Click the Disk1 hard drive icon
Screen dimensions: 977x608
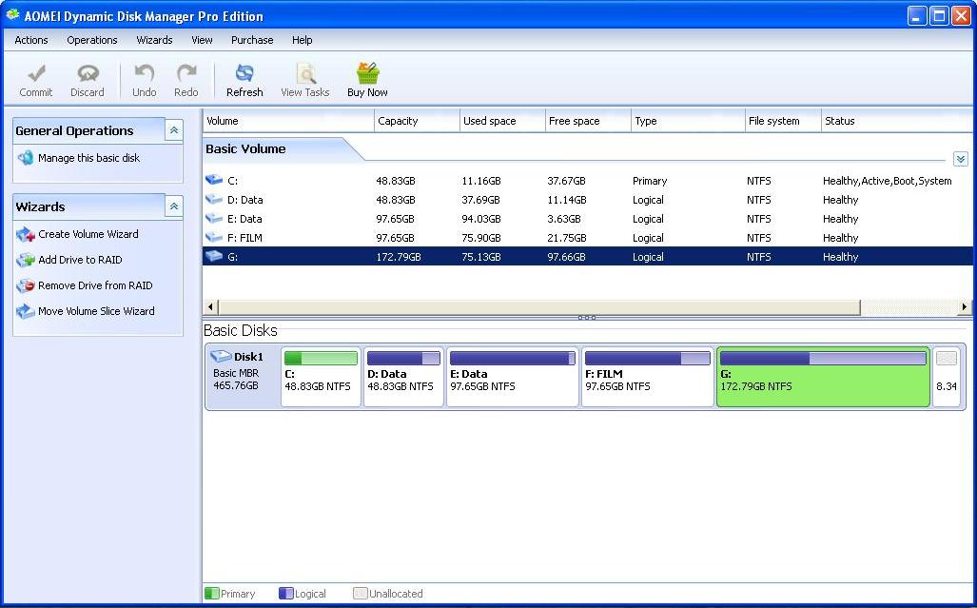222,356
